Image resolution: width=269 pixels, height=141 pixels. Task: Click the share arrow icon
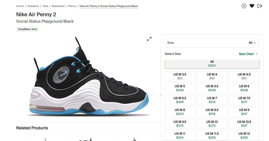click(260, 6)
